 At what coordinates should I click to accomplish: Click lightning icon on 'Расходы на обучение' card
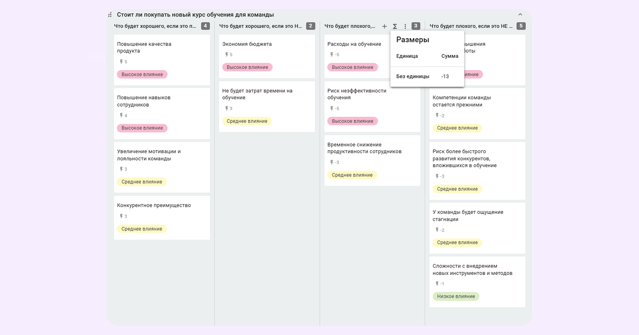[x=332, y=55]
